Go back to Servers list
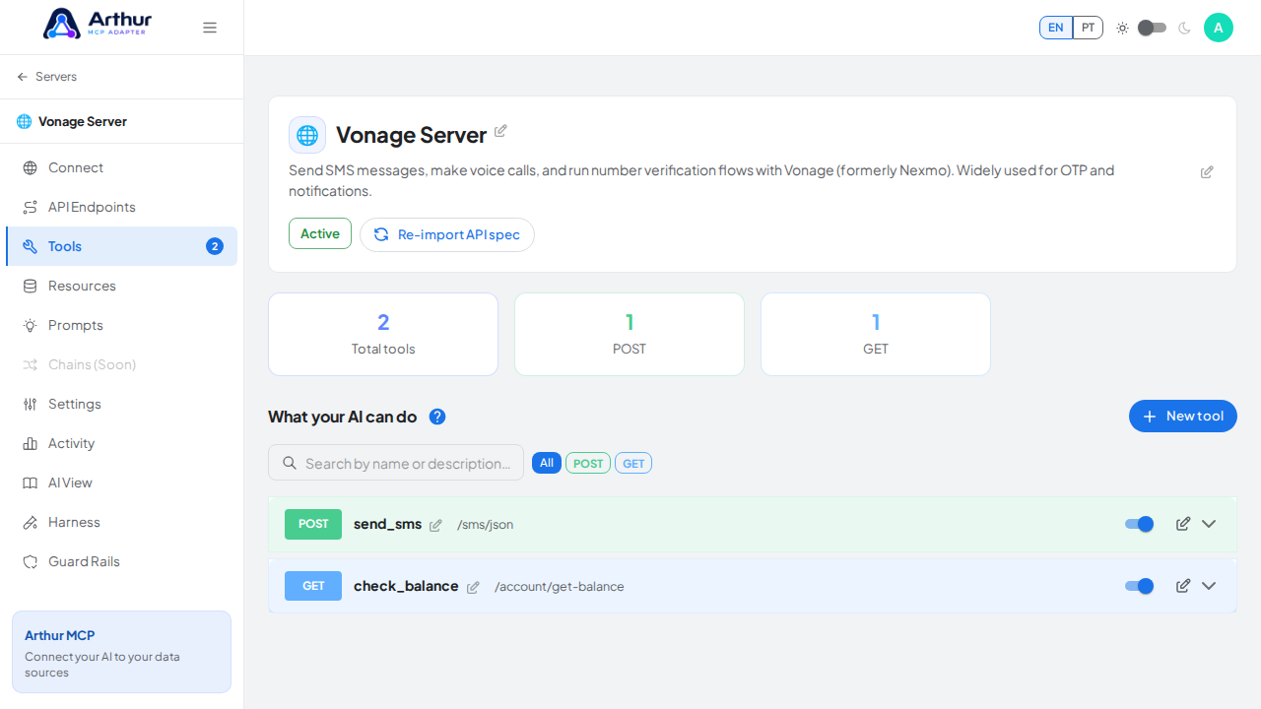This screenshot has height=709, width=1261. point(46,77)
